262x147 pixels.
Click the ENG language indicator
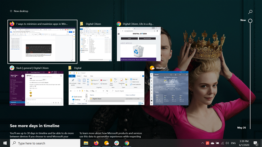click(233, 143)
